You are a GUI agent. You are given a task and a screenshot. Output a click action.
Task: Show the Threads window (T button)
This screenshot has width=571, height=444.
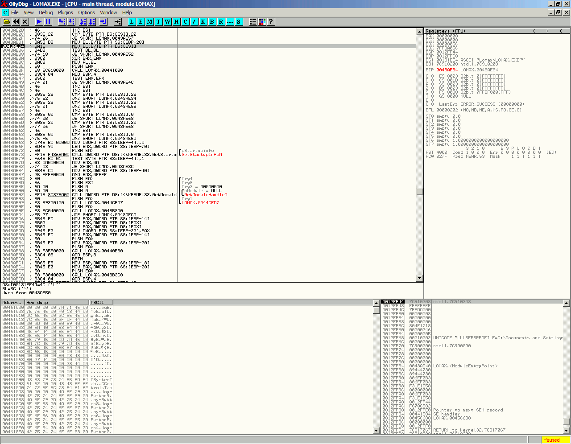click(158, 21)
